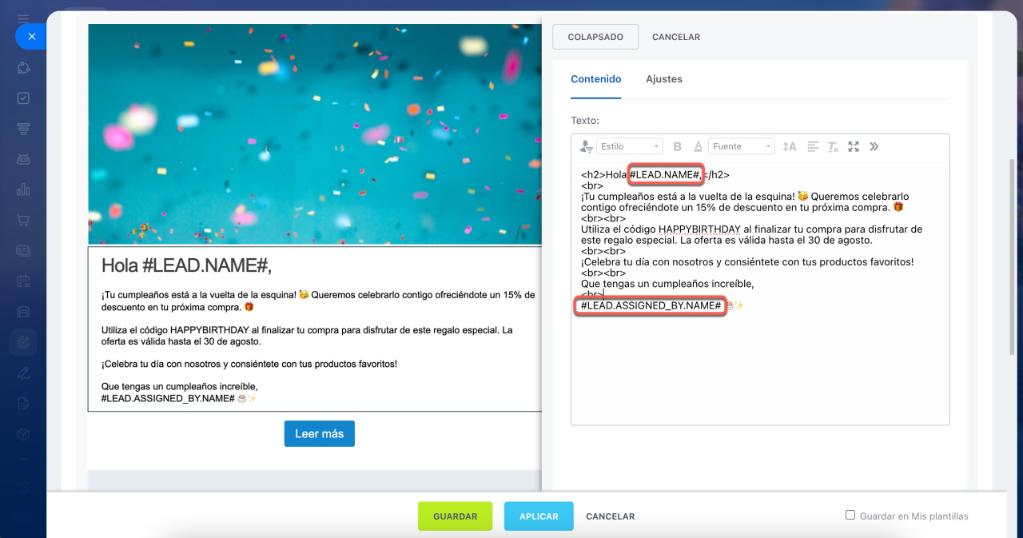Open the box cube icon in sidebar
Viewport: 1023px width, 538px height.
click(23, 432)
